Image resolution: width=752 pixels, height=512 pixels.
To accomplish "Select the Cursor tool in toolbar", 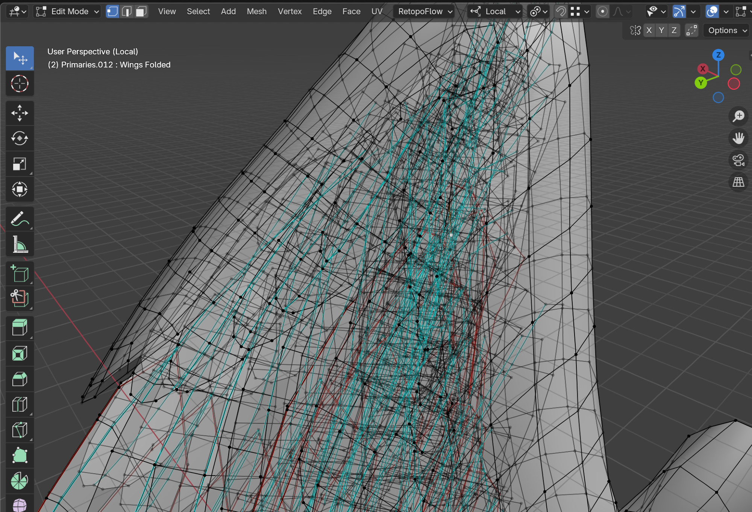I will 20,83.
